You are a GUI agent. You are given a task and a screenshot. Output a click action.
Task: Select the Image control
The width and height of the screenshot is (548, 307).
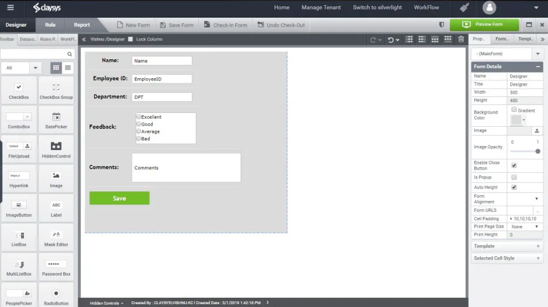(x=57, y=179)
